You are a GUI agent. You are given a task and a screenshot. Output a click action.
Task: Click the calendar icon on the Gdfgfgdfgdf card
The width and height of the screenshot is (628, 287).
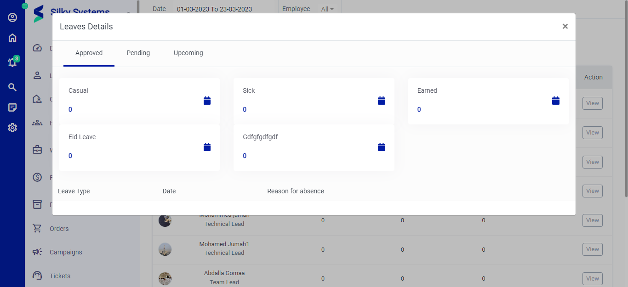[x=381, y=147]
